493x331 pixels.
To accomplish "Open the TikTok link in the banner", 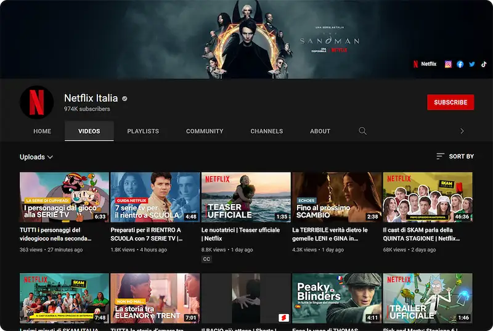I will point(484,64).
